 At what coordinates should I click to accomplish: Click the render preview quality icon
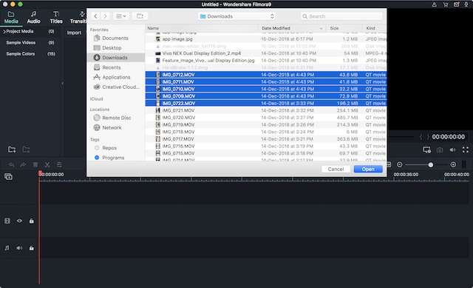point(426,150)
